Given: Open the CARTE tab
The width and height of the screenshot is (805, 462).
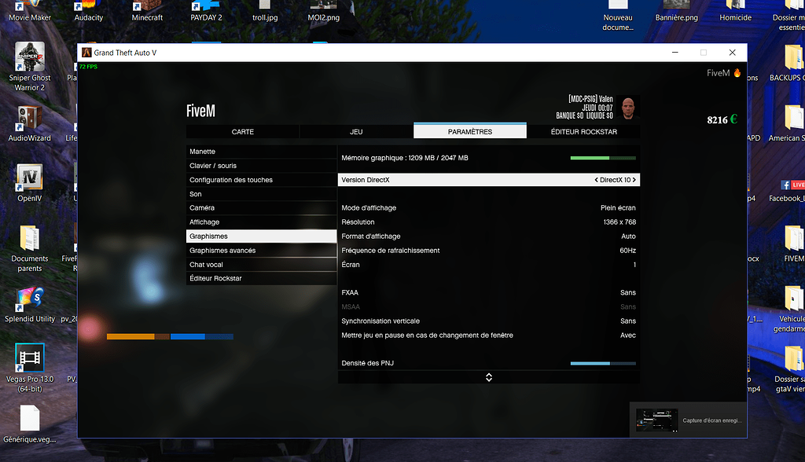Looking at the screenshot, I should (242, 130).
